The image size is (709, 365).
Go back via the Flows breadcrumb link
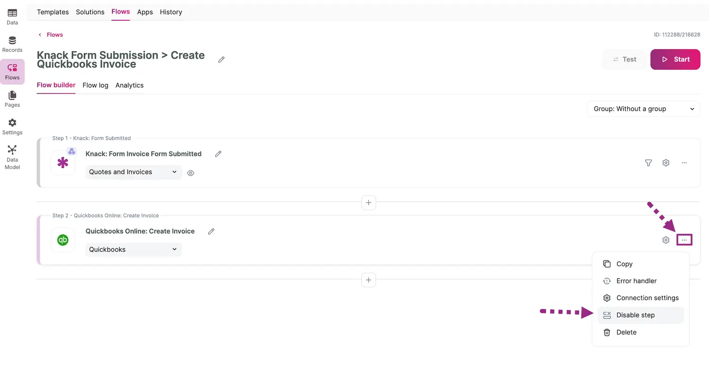(x=54, y=35)
